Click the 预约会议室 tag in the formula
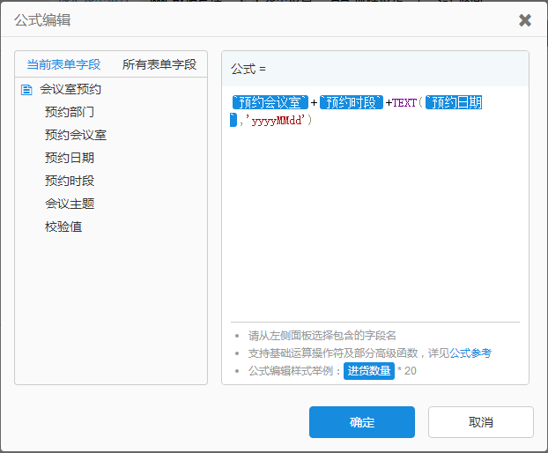The image size is (548, 453). pyautogui.click(x=270, y=103)
